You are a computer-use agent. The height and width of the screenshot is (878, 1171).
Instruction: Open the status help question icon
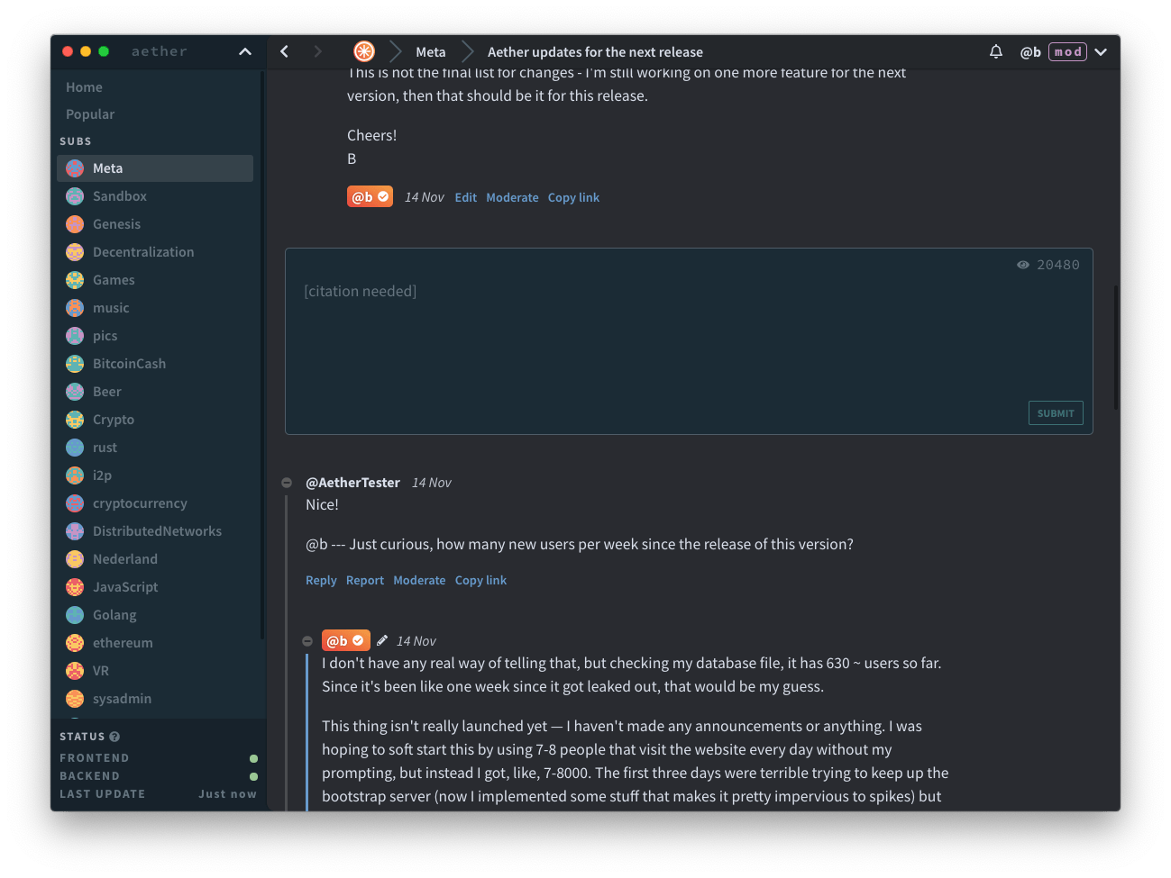[x=114, y=737]
